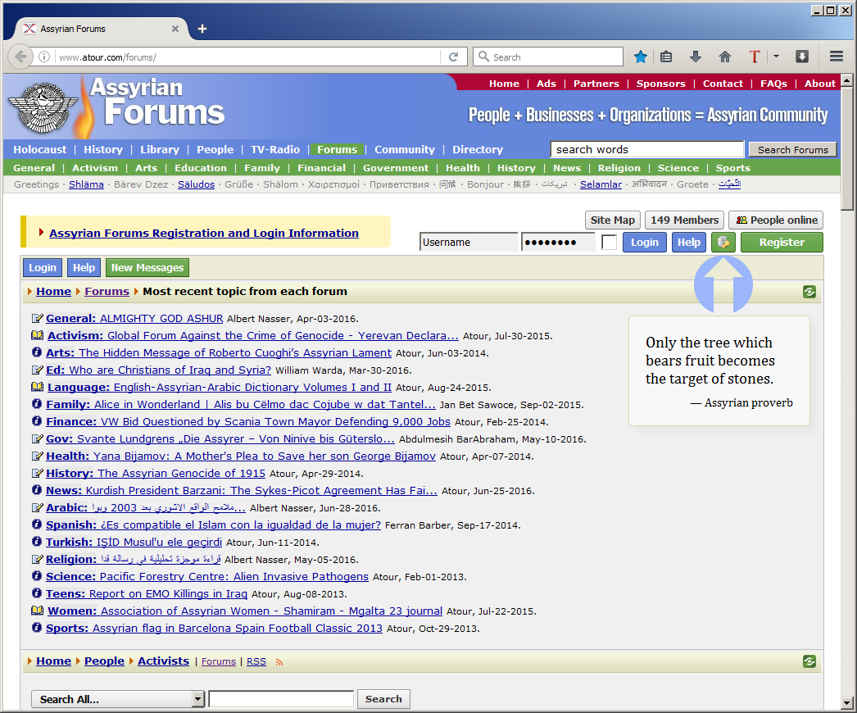This screenshot has height=713, width=857.
Task: Click the Activists breadcrumb link at bottom
Action: click(x=163, y=661)
